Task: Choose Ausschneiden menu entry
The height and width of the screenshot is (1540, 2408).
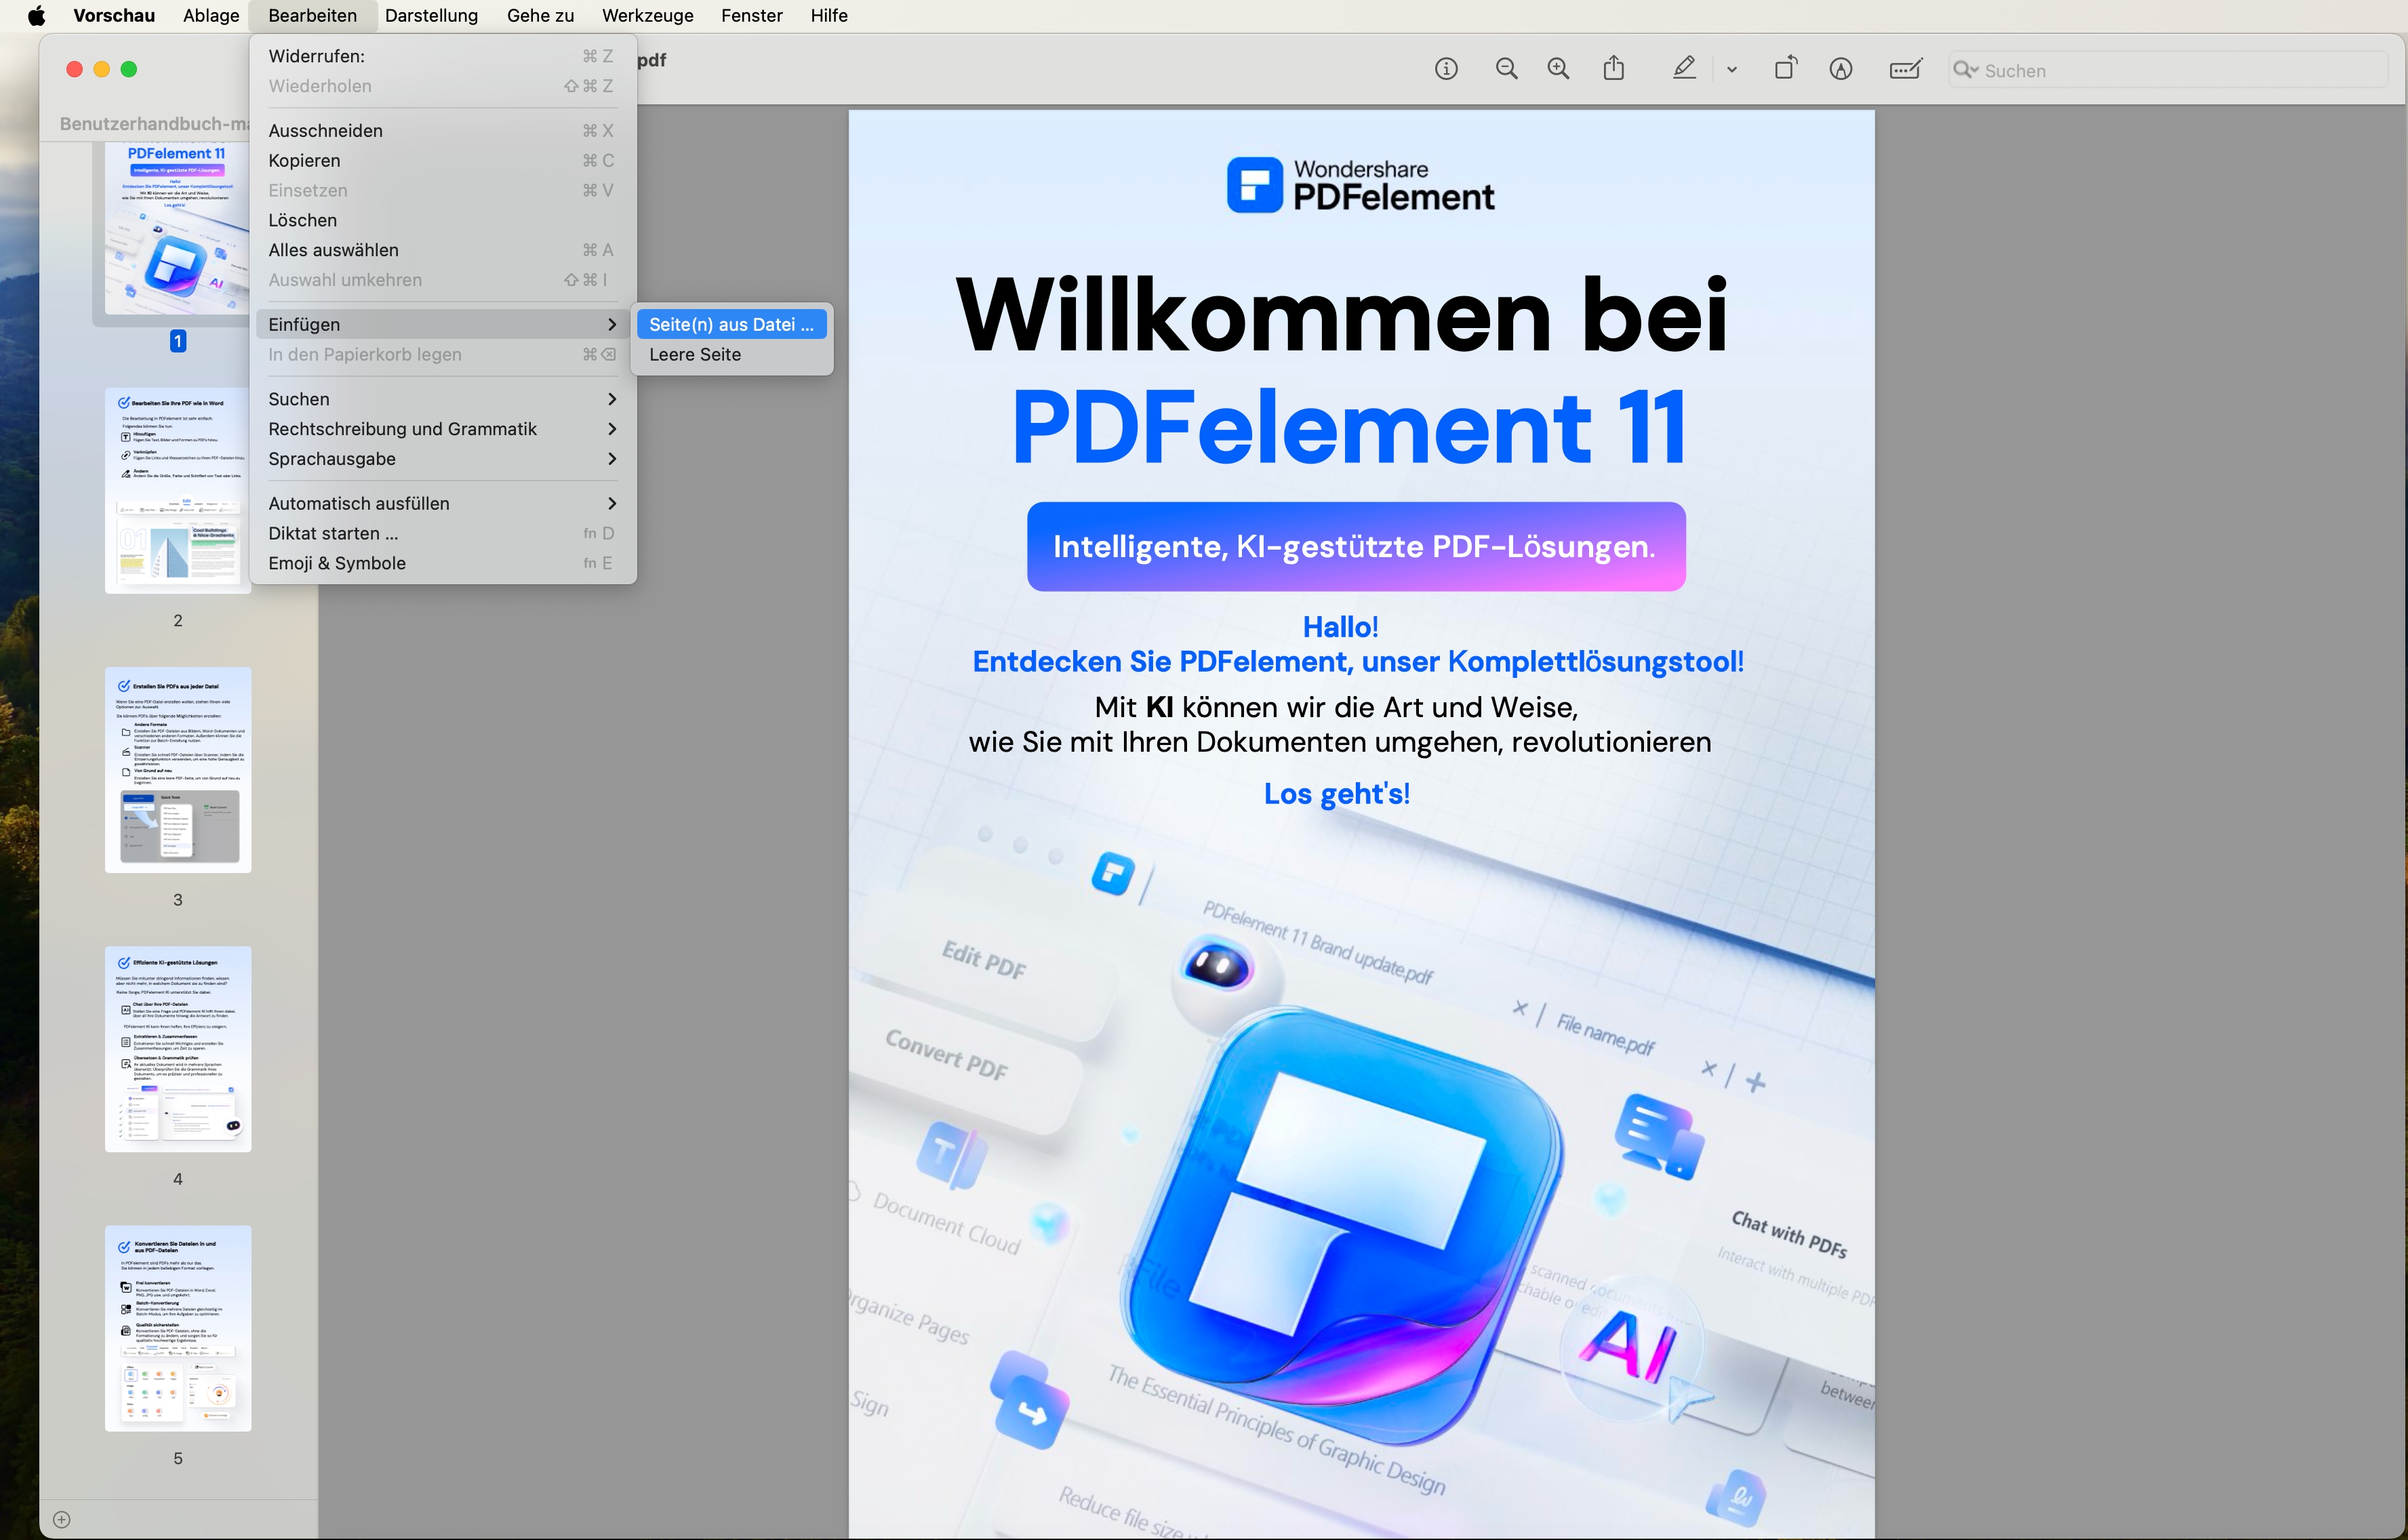Action: point(442,131)
